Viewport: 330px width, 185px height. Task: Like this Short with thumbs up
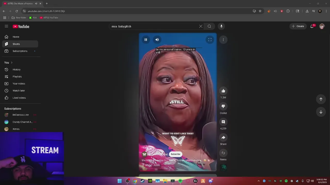click(x=223, y=91)
